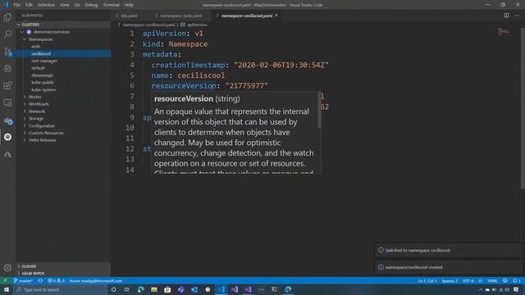Open the View menu
Image resolution: width=525 pixels, height=295 pixels.
(x=65, y=5)
